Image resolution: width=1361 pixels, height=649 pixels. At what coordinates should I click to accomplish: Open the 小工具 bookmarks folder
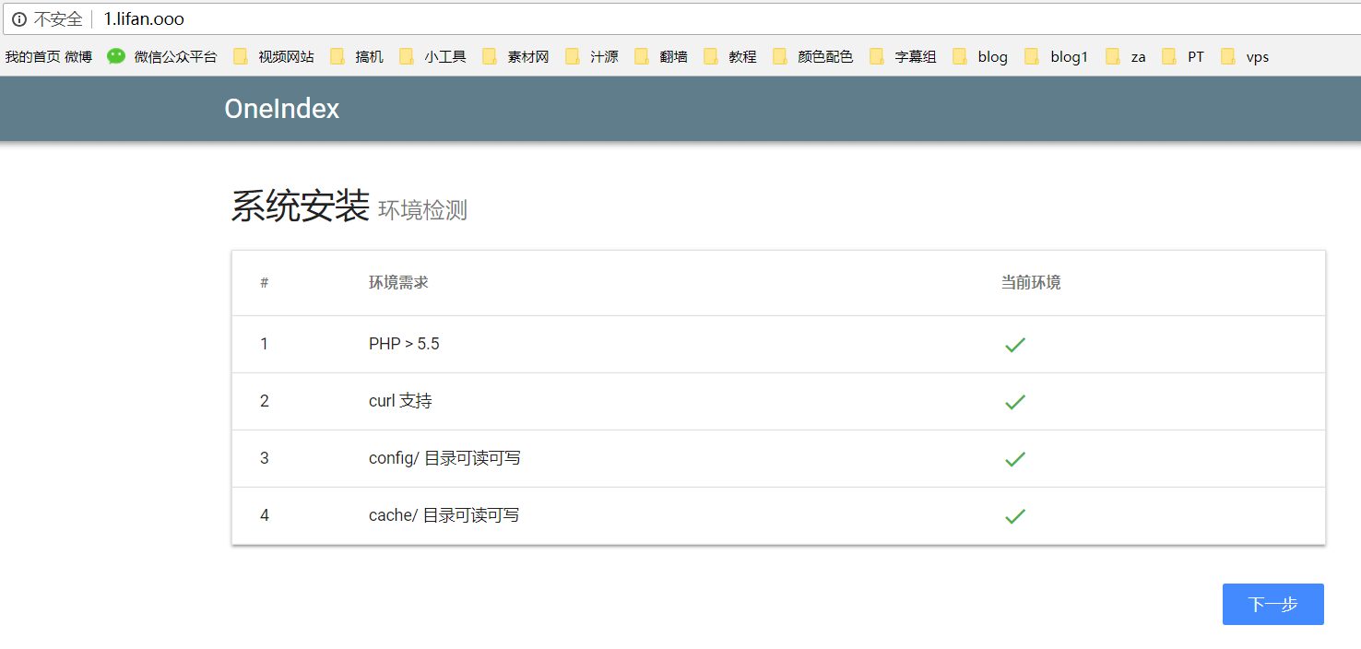coord(433,57)
